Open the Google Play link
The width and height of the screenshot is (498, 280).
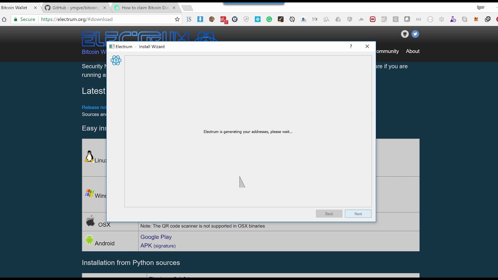coord(156,237)
